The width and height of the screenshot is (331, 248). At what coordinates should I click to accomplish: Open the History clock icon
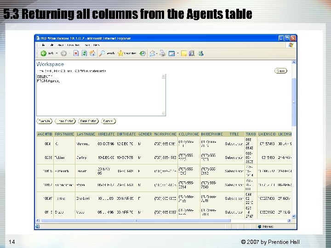(143, 54)
